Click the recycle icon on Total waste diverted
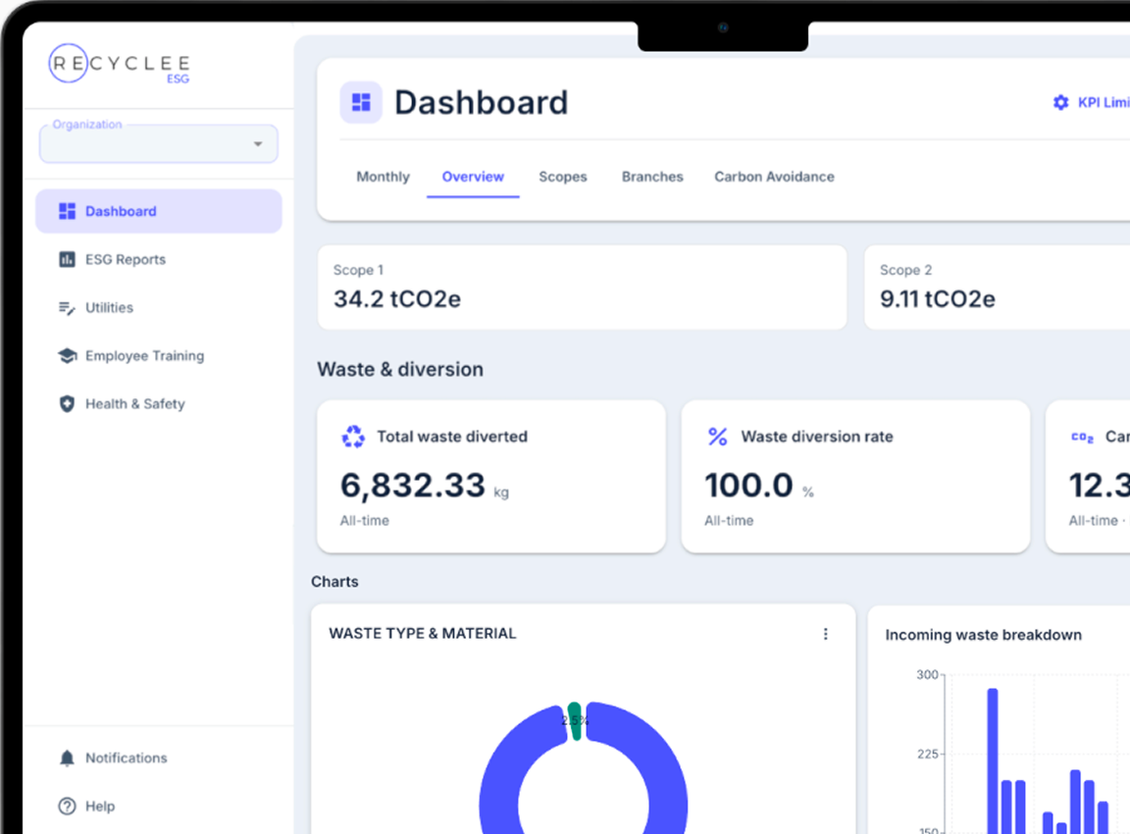 [x=353, y=437]
